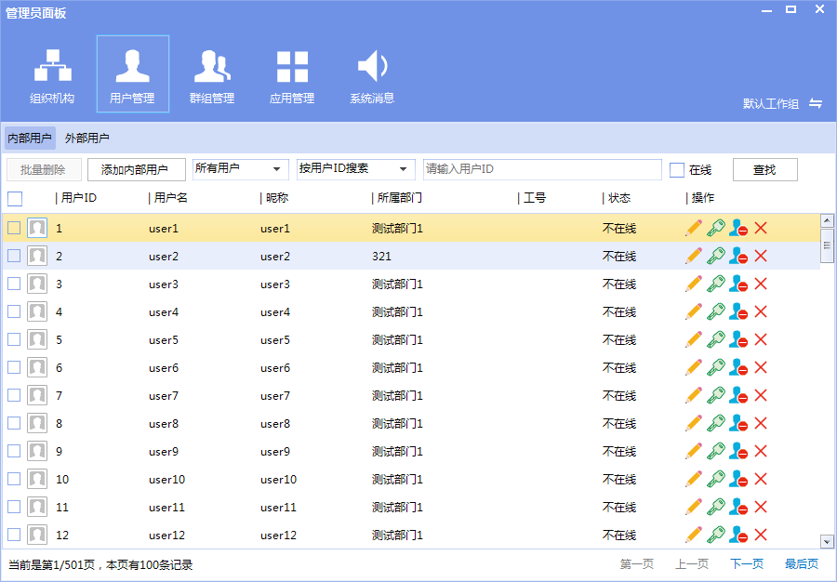
Task: Reset password for user2 via key icon
Action: point(716,256)
